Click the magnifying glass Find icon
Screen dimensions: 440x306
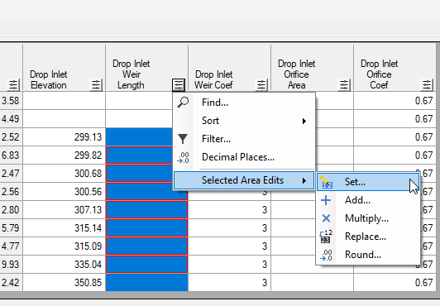[x=183, y=103]
